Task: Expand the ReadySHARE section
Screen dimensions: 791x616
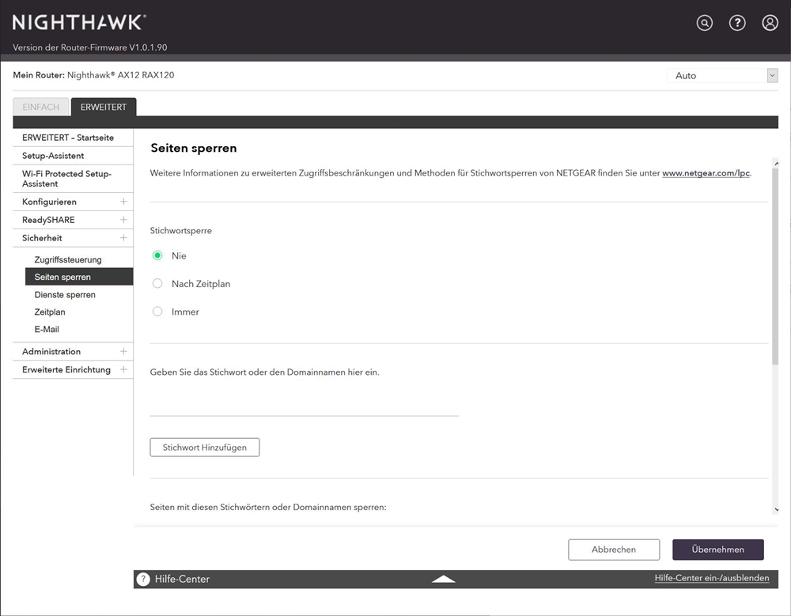Action: pyautogui.click(x=123, y=220)
